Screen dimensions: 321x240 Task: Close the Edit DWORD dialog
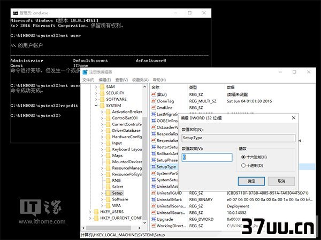(x=294, y=118)
